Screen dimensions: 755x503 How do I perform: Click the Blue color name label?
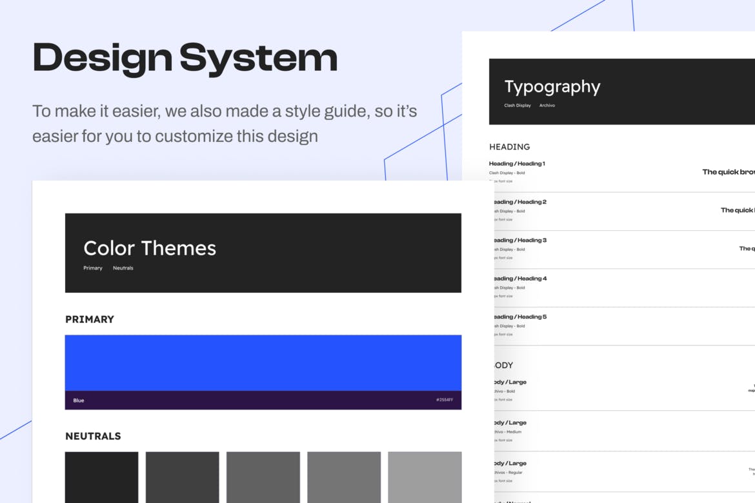click(x=79, y=400)
